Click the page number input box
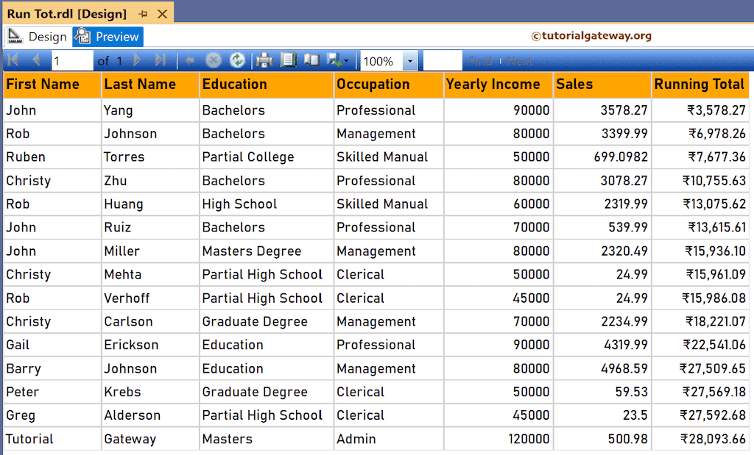The height and width of the screenshot is (455, 754). click(70, 60)
